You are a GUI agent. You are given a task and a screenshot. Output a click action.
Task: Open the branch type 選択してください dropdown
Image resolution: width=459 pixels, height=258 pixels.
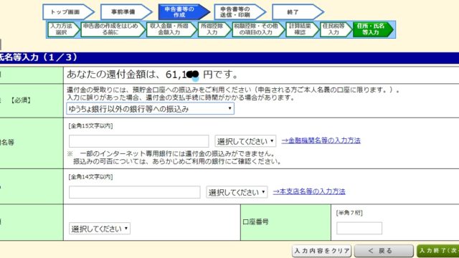click(x=237, y=192)
